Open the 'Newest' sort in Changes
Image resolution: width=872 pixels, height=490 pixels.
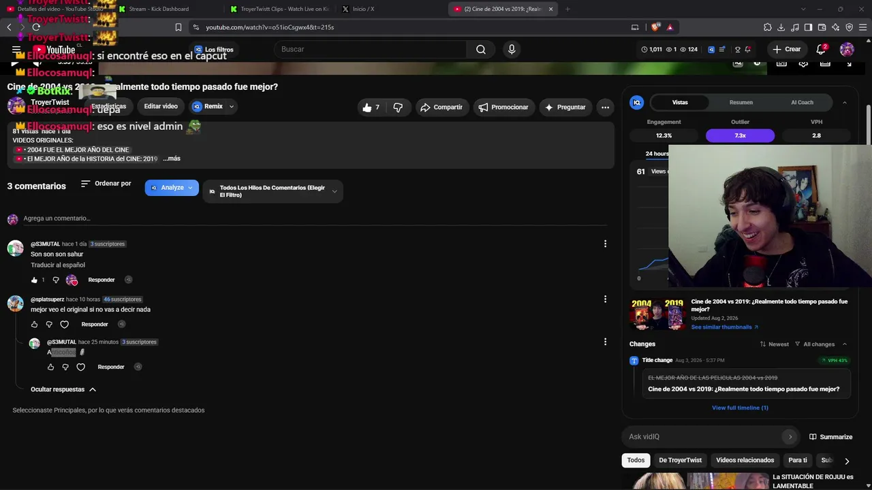(x=774, y=344)
